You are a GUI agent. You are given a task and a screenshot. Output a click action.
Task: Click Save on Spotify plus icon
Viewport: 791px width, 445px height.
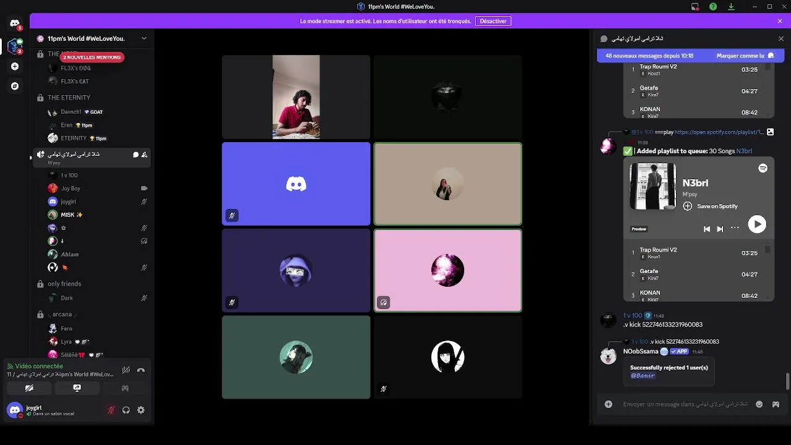[687, 206]
